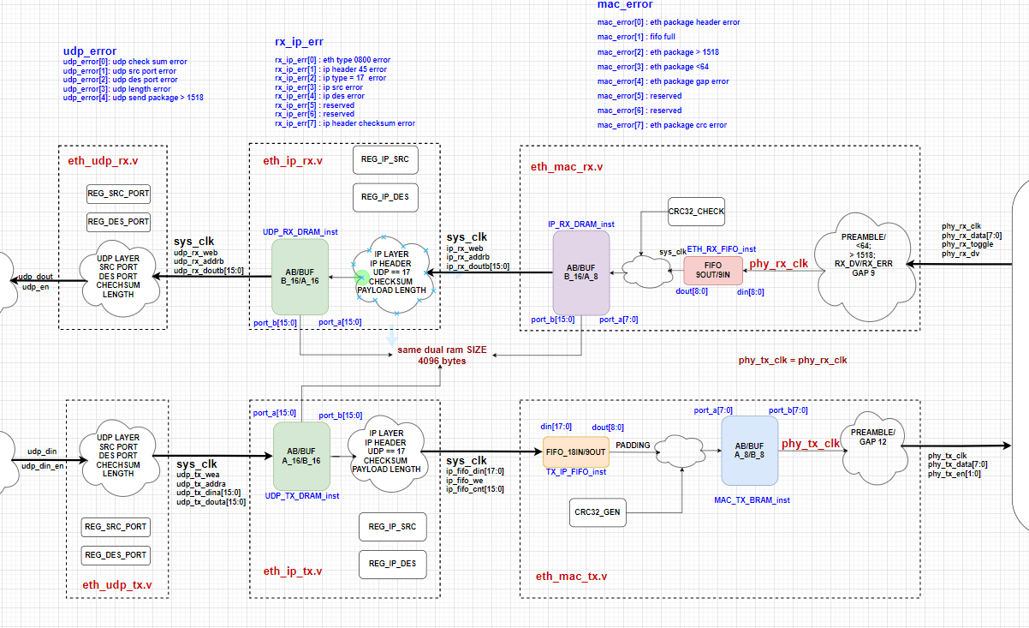Select REG_SRC_PORT box in eth_udp_rx.v
The width and height of the screenshot is (1029, 628).
[x=119, y=194]
